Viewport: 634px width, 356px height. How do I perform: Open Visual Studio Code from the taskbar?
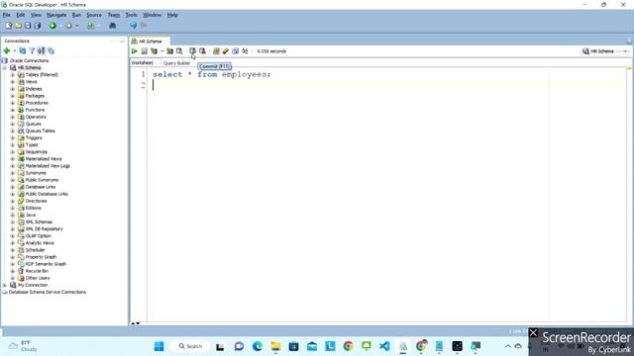pyautogui.click(x=384, y=346)
